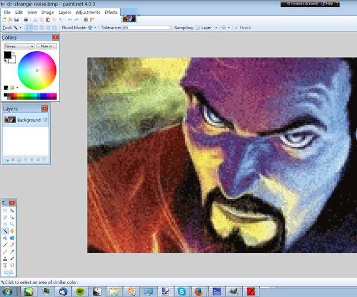This screenshot has width=357, height=297.
Task: Select the Rectangle Select tool
Action: tap(5, 210)
